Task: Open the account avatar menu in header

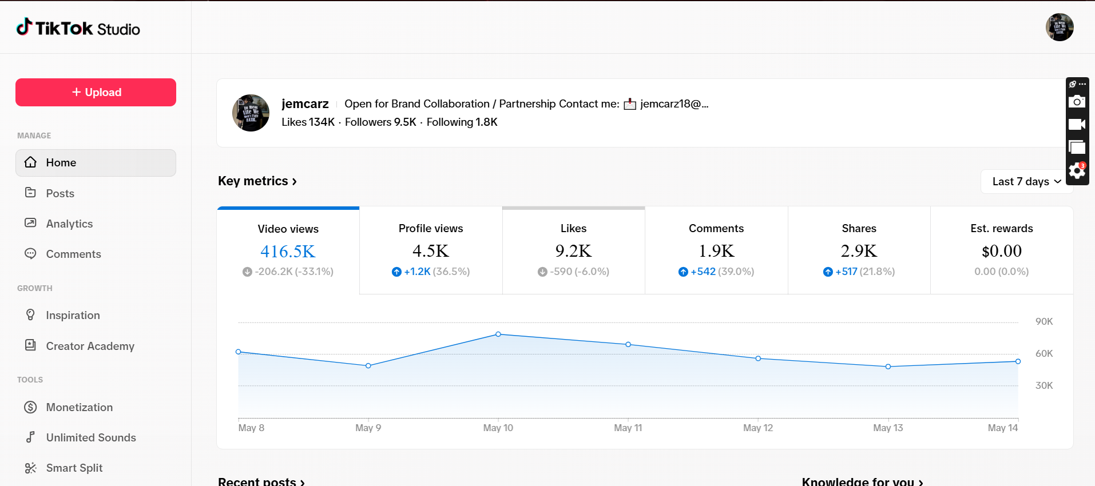Action: tap(1060, 27)
